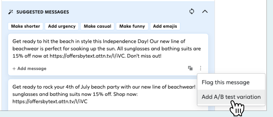Select Flag this message in the menu
The height and width of the screenshot is (117, 273).
(x=226, y=82)
